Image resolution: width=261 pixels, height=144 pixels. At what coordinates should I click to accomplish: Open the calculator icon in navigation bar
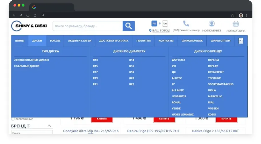(241, 41)
